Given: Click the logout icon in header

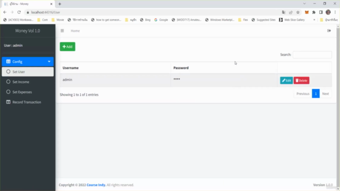Looking at the screenshot, I should click(329, 31).
